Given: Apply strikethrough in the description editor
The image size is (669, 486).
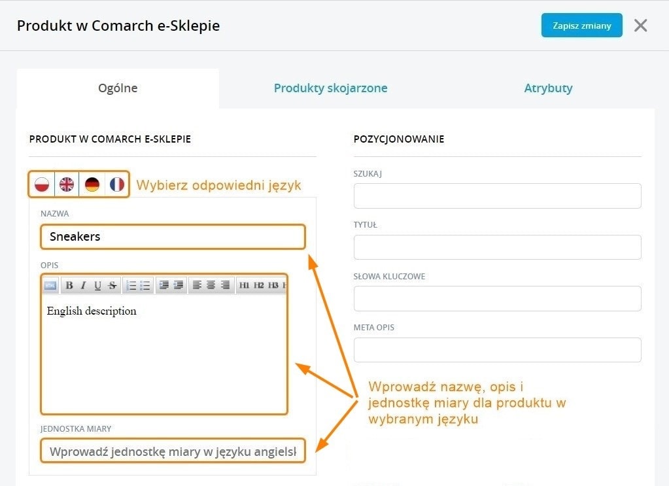Looking at the screenshot, I should tap(112, 285).
